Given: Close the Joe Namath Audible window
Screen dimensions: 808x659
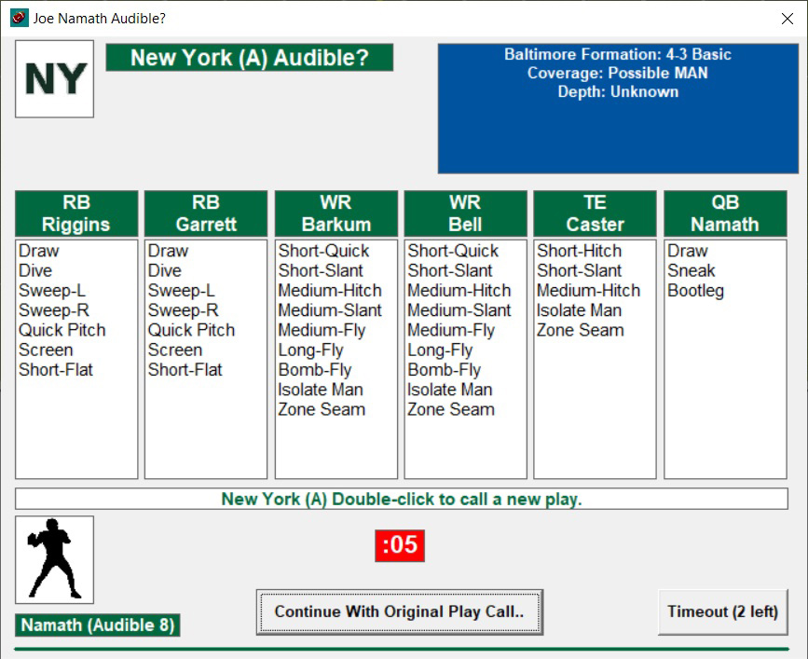Looking at the screenshot, I should tap(786, 18).
